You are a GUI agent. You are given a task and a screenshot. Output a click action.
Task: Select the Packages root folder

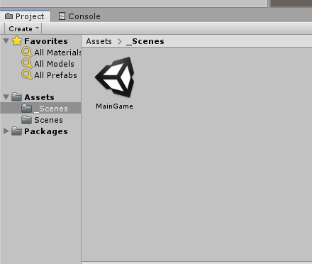tap(46, 131)
